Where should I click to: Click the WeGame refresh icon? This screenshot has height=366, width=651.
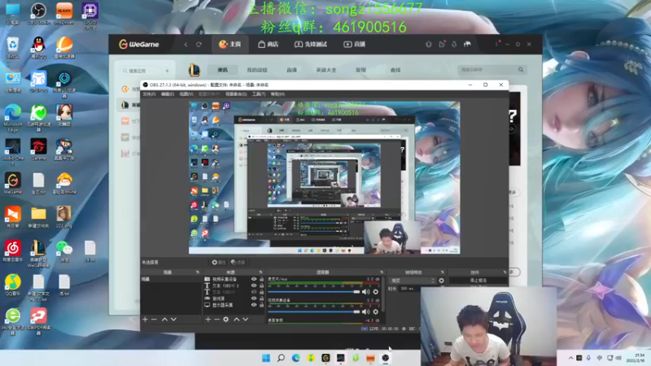199,45
